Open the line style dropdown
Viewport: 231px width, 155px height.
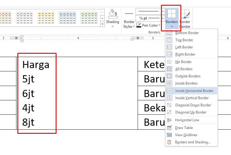(163, 11)
